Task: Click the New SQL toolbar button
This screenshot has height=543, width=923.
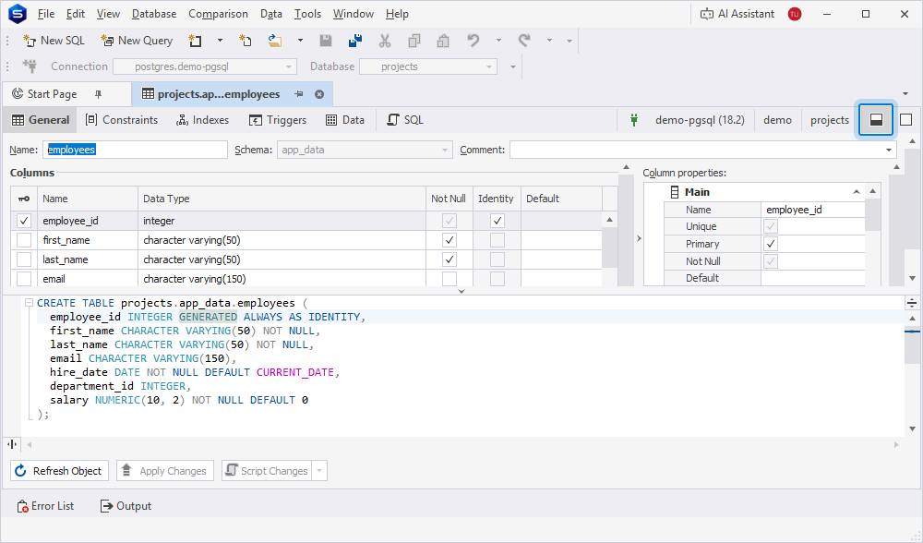Action: coord(54,41)
